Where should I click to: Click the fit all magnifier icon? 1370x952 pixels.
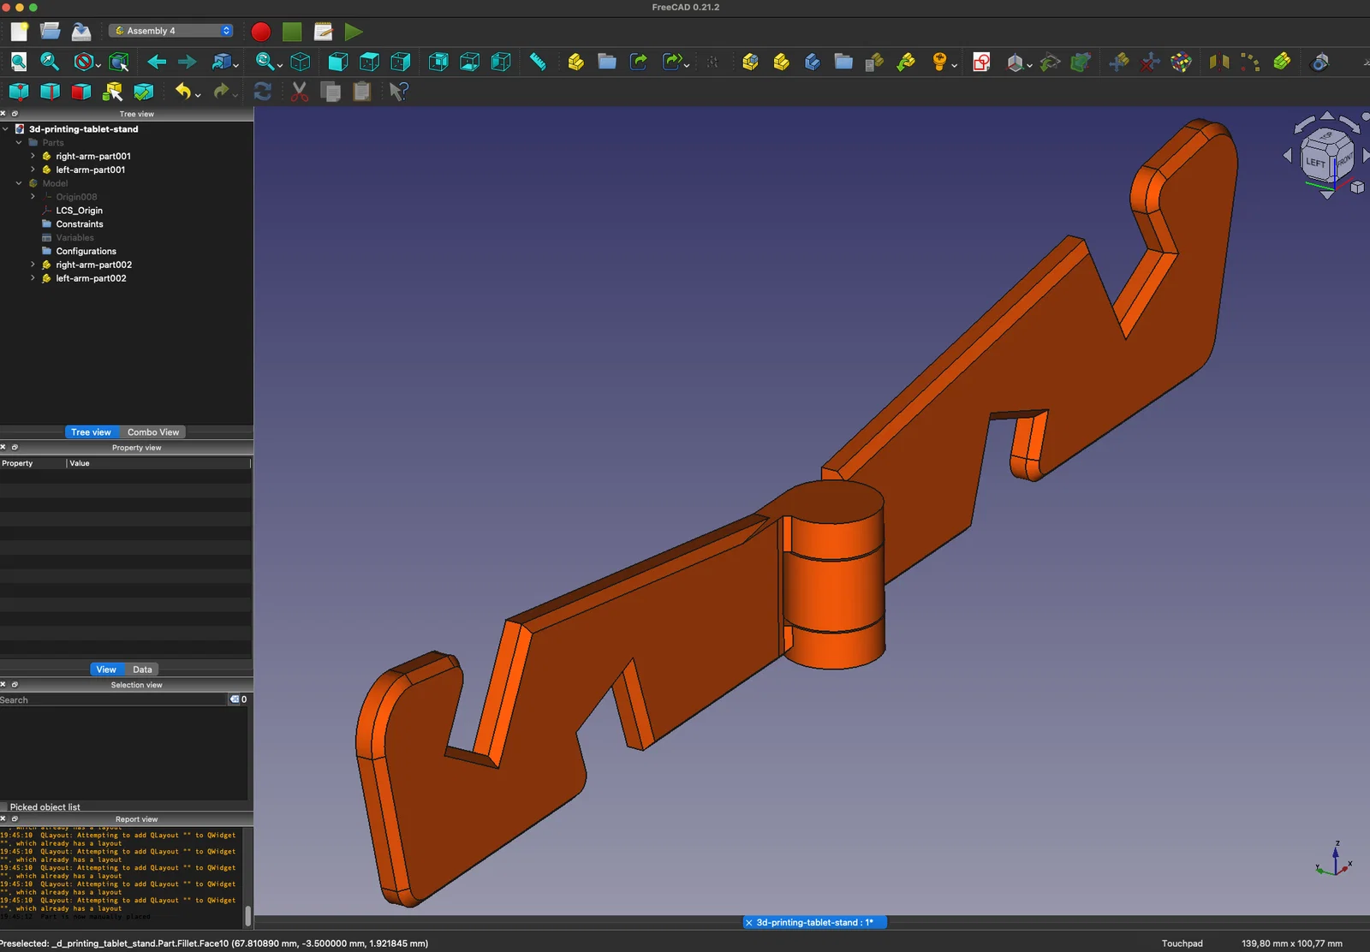point(19,62)
